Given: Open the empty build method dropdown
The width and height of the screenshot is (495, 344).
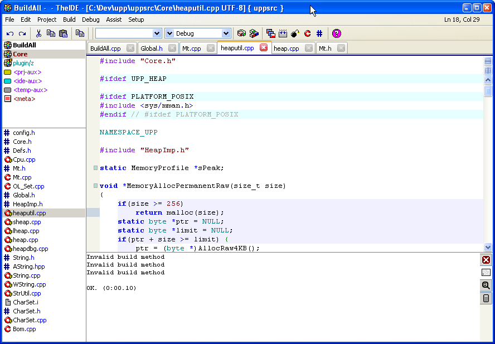Looking at the screenshot, I should click(x=157, y=33).
